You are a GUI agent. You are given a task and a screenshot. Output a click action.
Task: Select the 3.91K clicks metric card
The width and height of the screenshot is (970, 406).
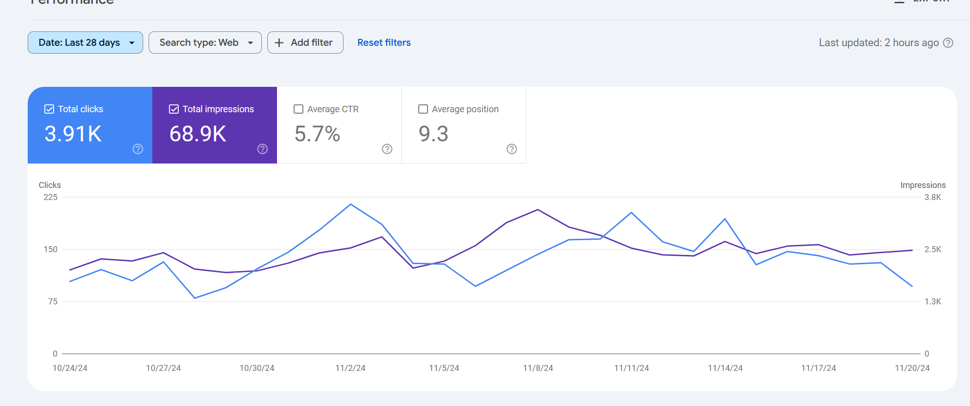[x=90, y=125]
